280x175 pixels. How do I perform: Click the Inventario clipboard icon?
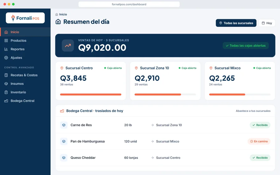(x=6, y=92)
